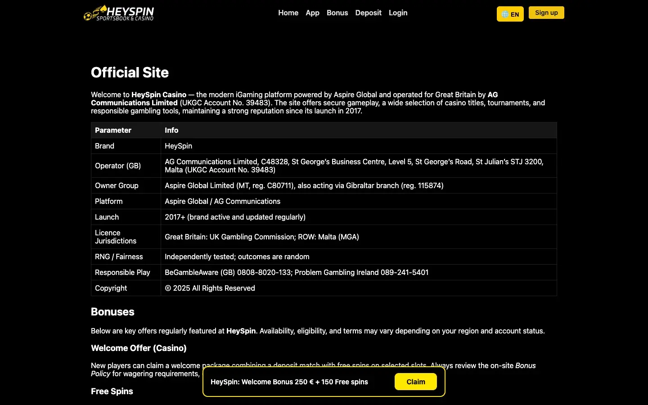Click the HeySpin Sportsbook & Casino logo
648x405 pixels.
119,13
